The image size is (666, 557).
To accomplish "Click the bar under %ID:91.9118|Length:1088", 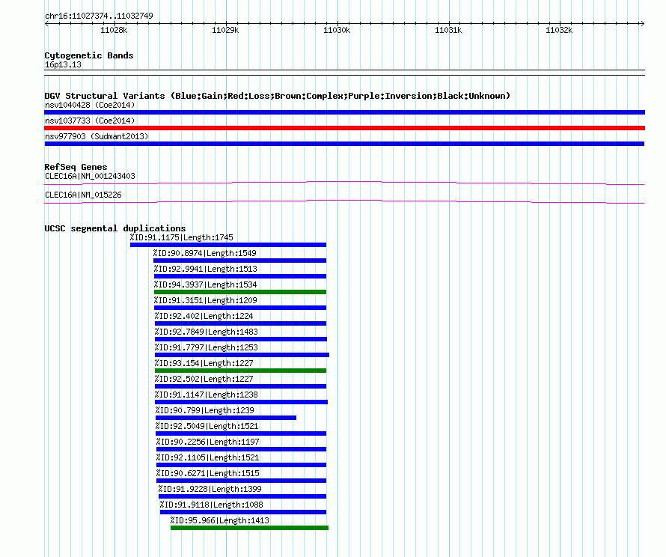I will [x=243, y=512].
